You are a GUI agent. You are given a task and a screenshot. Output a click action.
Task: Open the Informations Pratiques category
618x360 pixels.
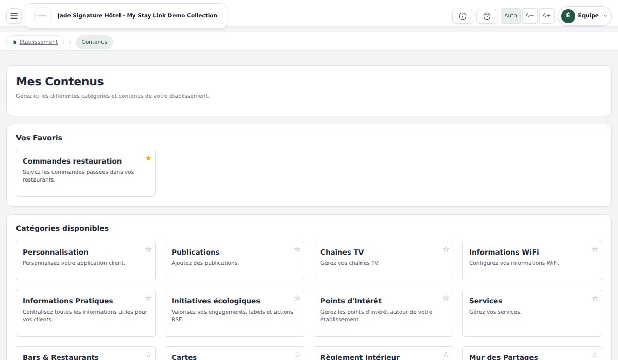pyautogui.click(x=85, y=313)
